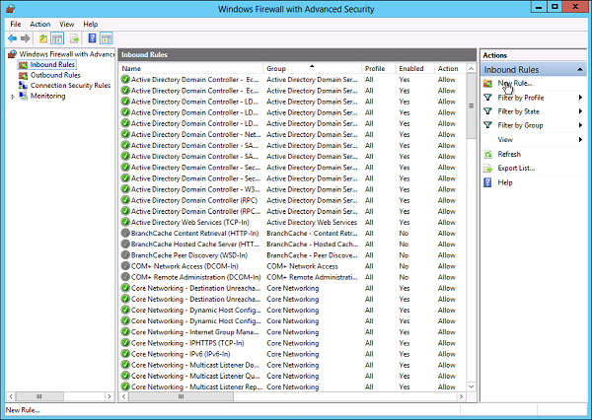Sort by the Enabled column header
592x420 pixels.
click(x=415, y=69)
